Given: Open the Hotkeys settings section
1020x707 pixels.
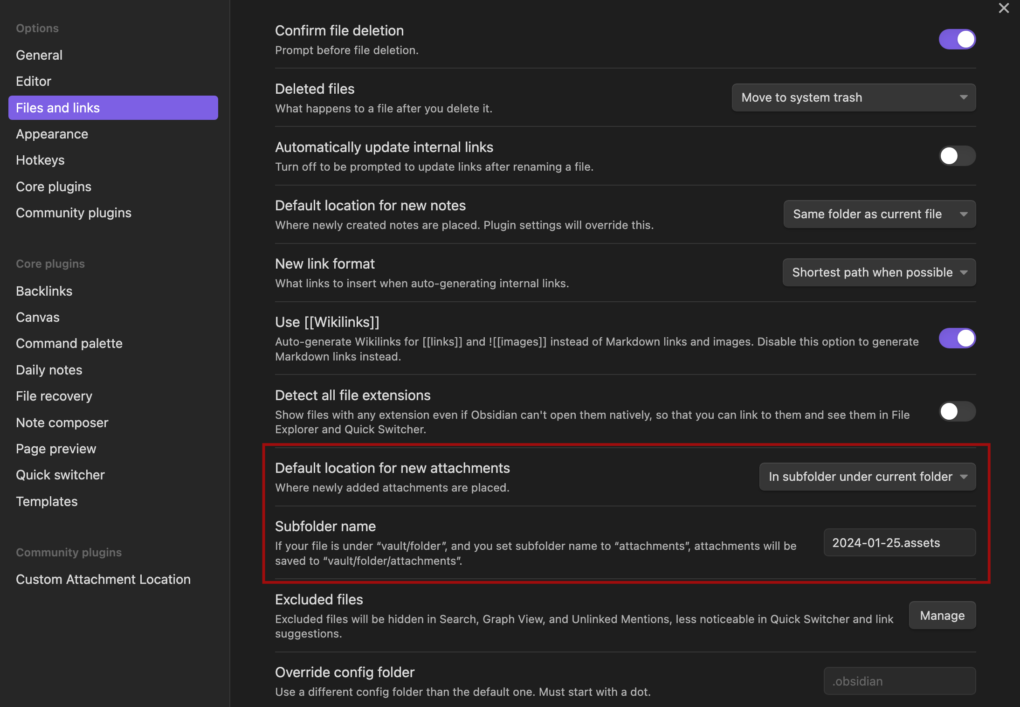Looking at the screenshot, I should click(x=40, y=160).
